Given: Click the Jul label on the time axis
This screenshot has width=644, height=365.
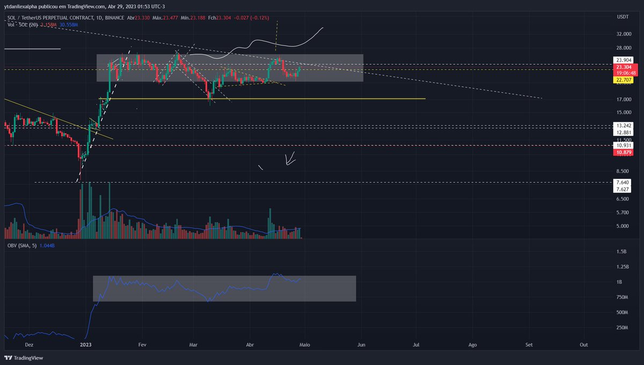Looking at the screenshot, I should pos(416,346).
